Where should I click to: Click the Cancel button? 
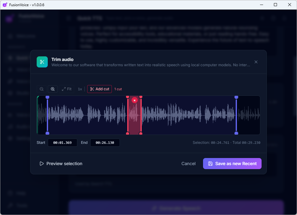pos(188,164)
